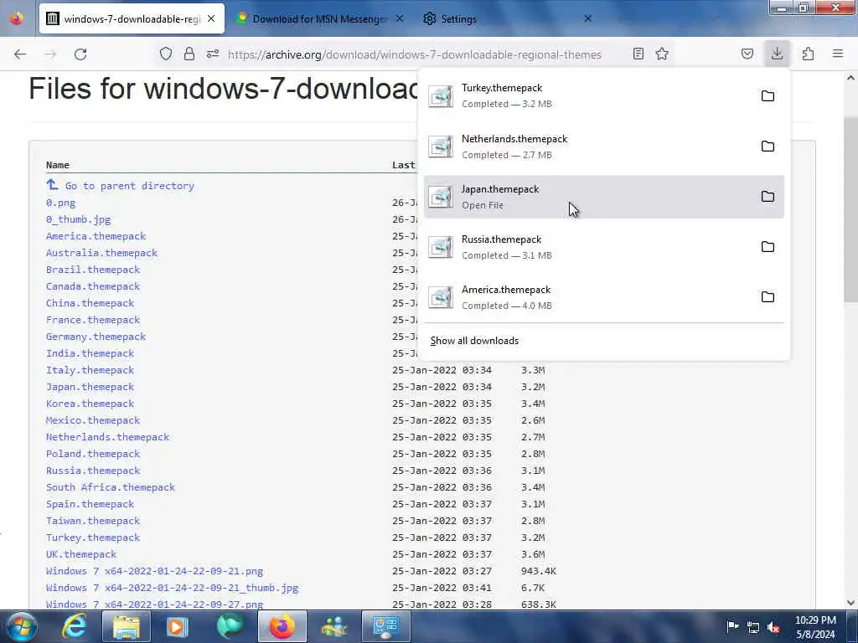This screenshot has width=858, height=643.
Task: Show Russia.themepack in its folder
Action: (x=768, y=247)
